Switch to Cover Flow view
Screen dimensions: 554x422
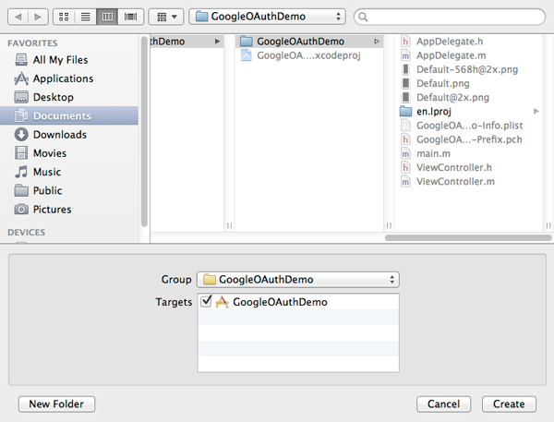(x=130, y=17)
